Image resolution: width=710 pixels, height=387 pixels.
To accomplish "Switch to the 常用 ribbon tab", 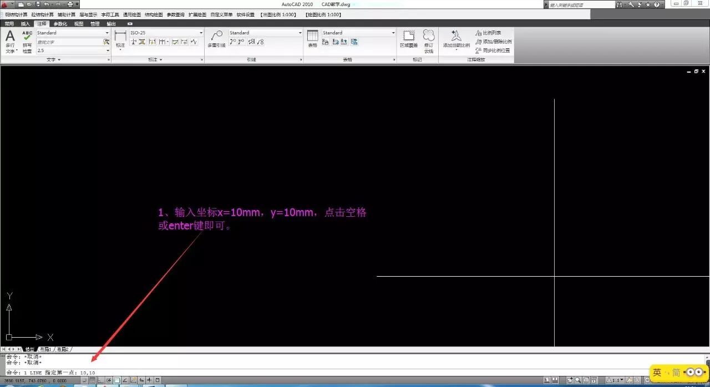I will [9, 24].
